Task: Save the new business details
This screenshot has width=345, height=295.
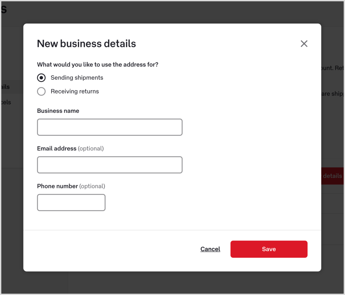Action: click(269, 249)
